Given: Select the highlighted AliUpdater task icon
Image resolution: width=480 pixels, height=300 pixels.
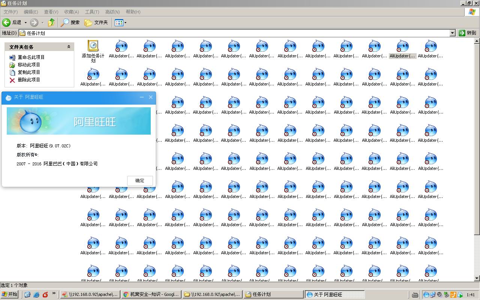Looking at the screenshot, I should [x=402, y=49].
